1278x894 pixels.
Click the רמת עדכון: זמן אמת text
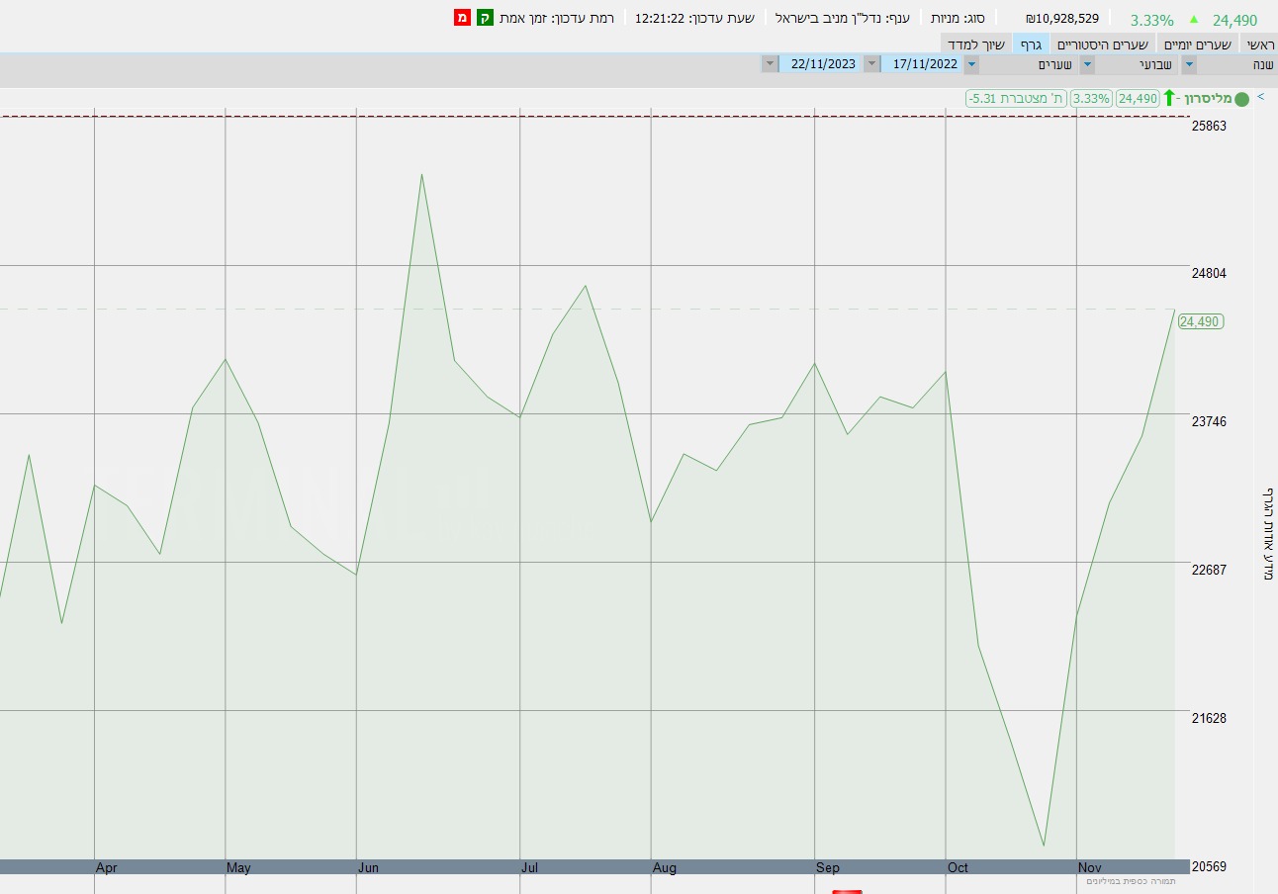click(557, 18)
